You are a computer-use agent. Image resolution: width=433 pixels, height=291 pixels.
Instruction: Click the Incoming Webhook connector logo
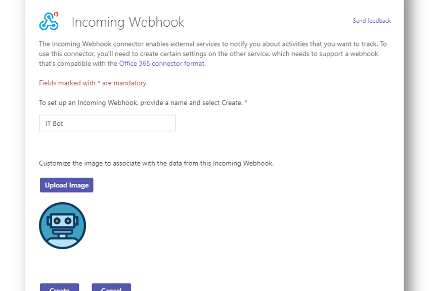coord(49,21)
